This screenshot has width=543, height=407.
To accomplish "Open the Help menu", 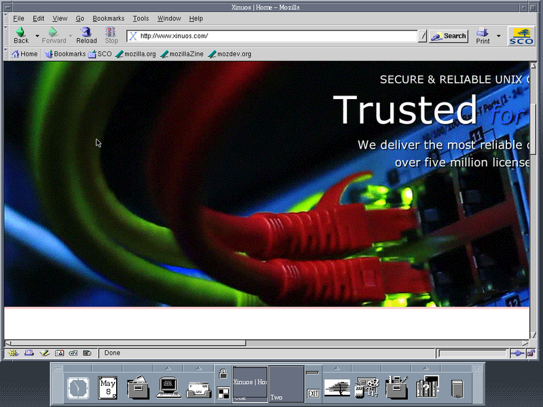I will coord(196,18).
